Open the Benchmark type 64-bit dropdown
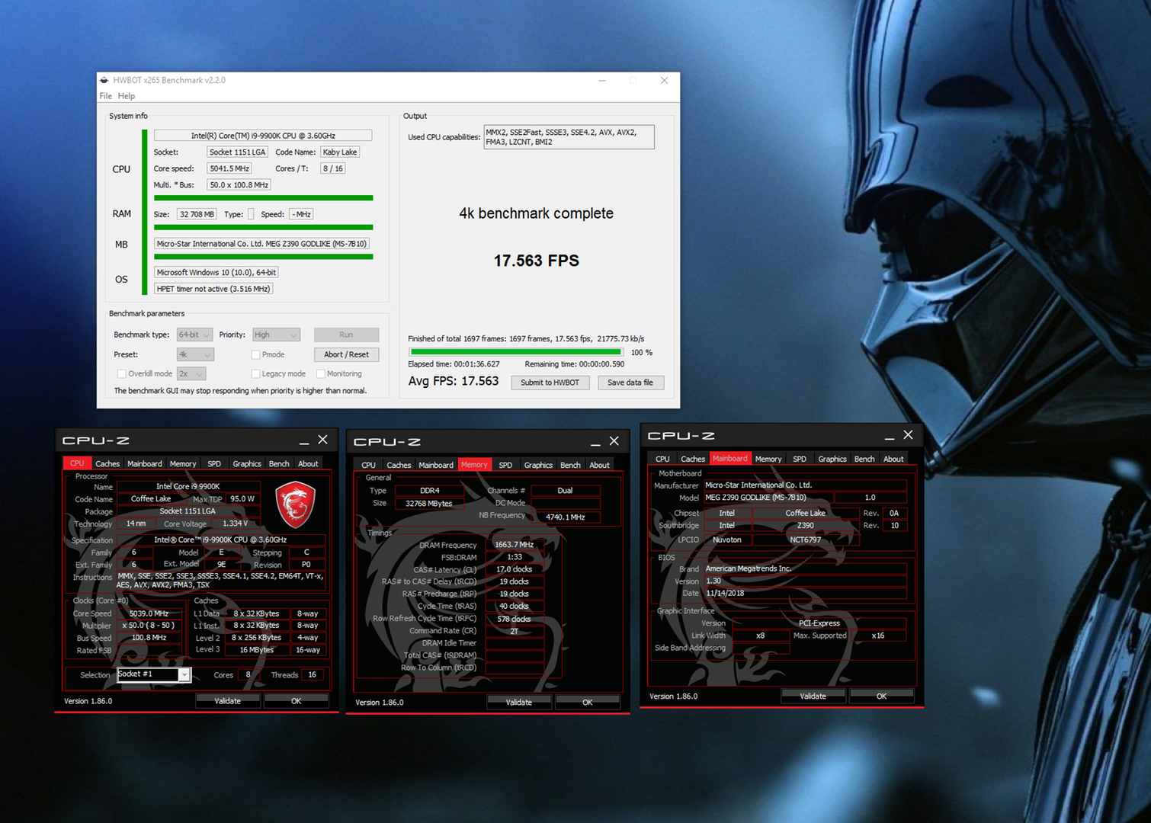 tap(194, 335)
